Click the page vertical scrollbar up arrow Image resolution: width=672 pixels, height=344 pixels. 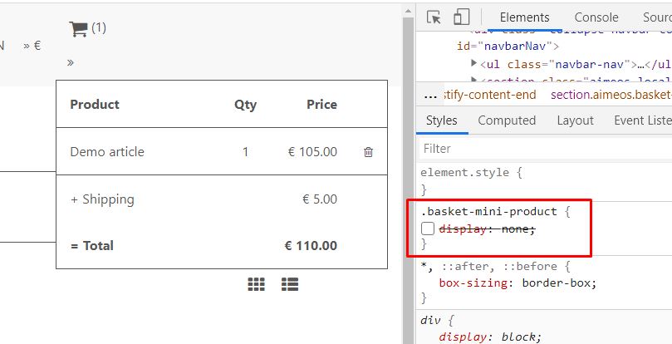[409, 10]
